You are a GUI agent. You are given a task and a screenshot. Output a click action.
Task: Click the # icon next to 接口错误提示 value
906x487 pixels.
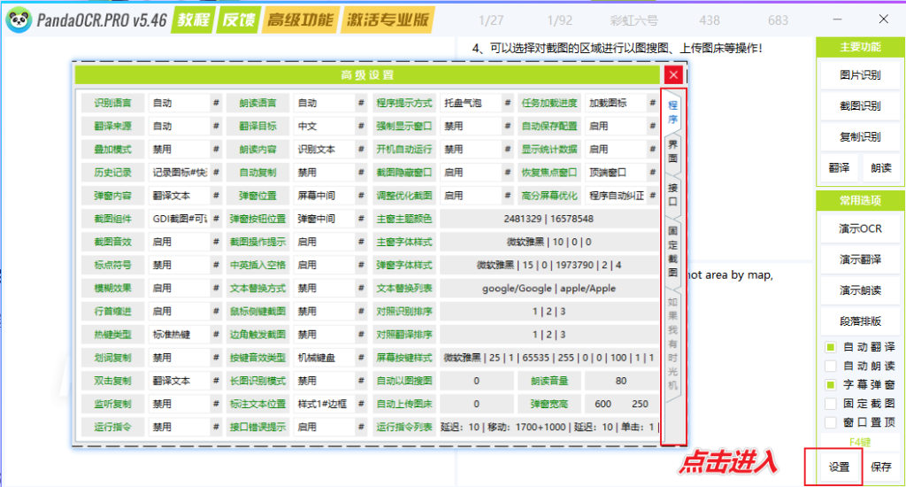pos(361,427)
